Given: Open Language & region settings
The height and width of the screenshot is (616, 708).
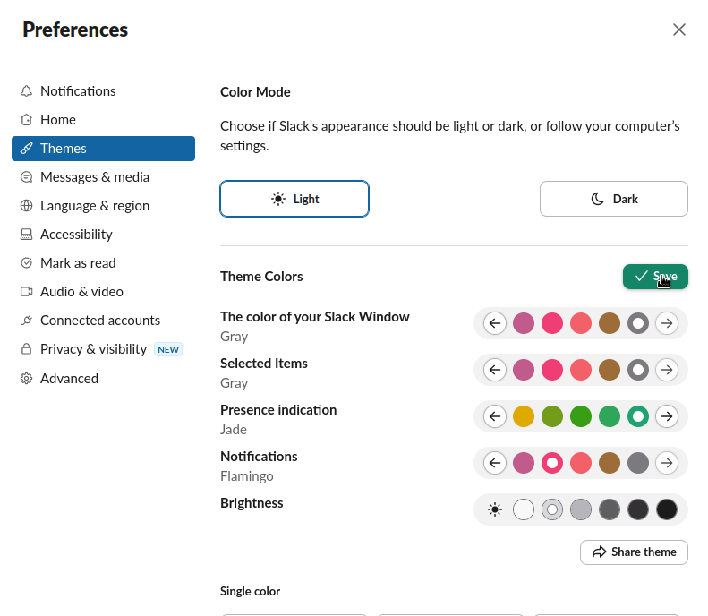Looking at the screenshot, I should tap(104, 206).
